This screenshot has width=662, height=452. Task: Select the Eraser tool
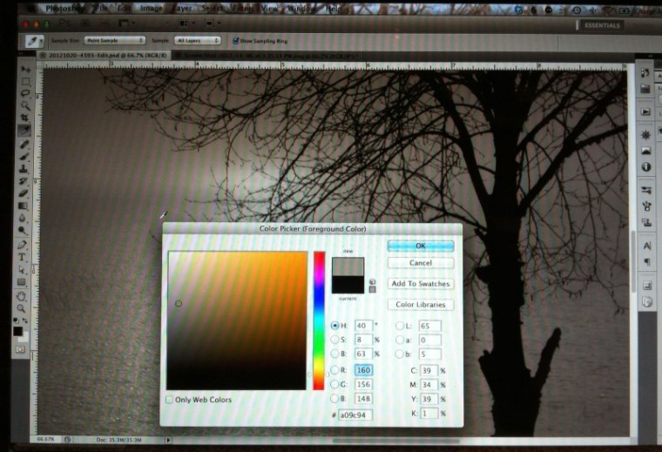click(24, 193)
